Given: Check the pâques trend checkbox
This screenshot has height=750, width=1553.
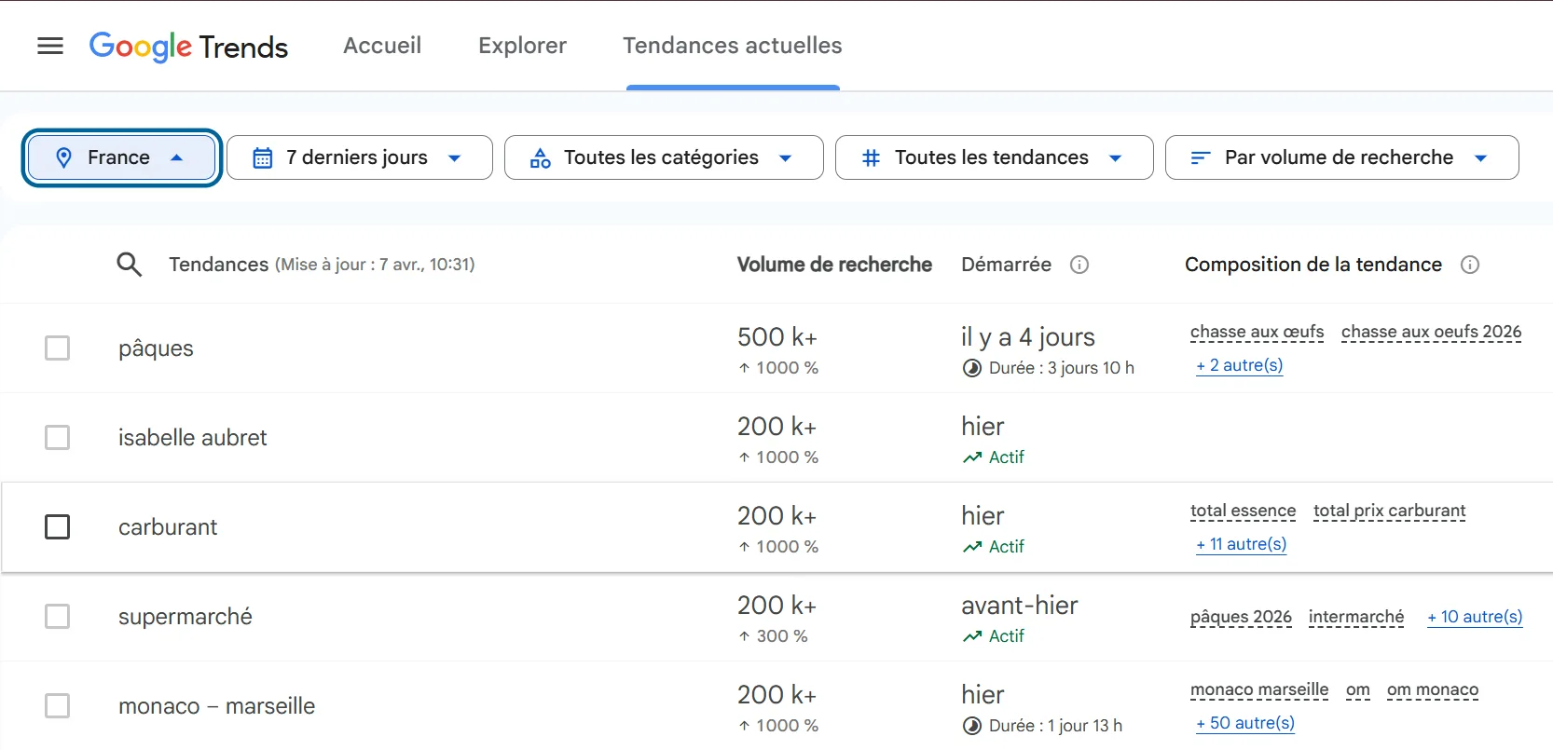Looking at the screenshot, I should [x=58, y=348].
